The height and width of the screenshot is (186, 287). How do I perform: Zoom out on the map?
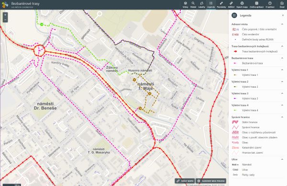click(5, 20)
